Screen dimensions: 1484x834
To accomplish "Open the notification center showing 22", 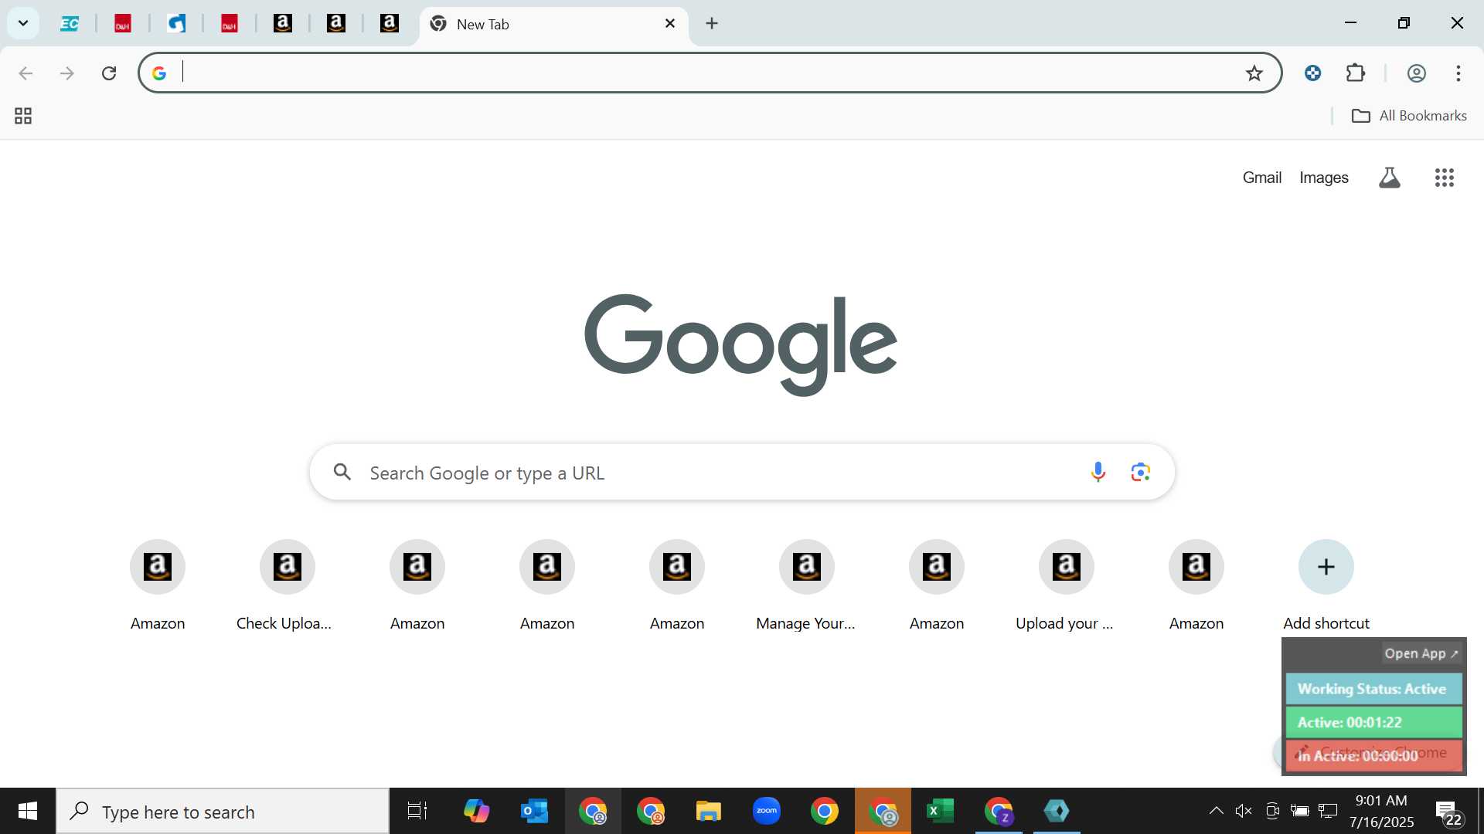I will click(1449, 812).
